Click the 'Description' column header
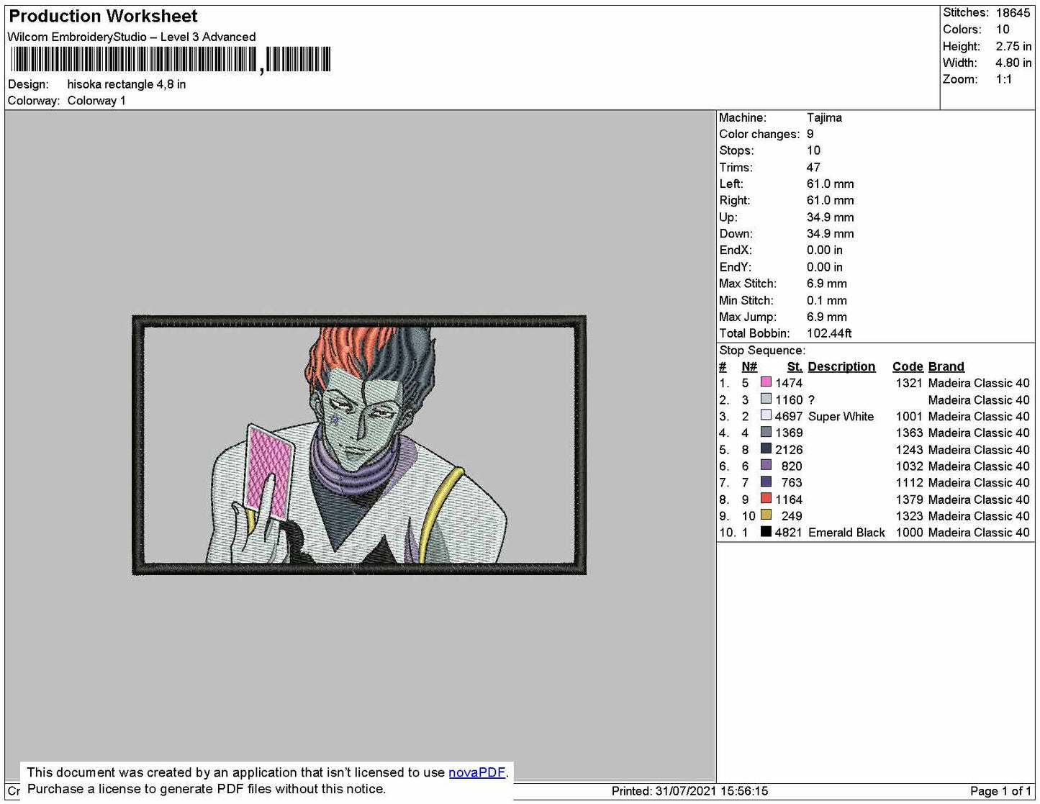 841,366
